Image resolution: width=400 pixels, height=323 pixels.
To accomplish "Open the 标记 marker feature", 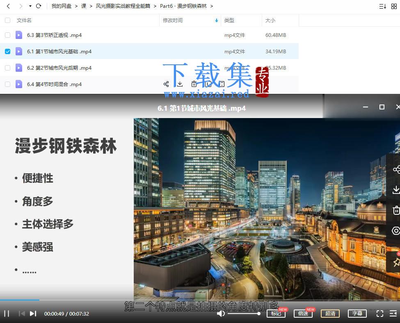I will pos(276,314).
